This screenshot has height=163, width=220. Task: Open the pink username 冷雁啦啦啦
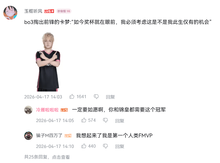coord(47,110)
